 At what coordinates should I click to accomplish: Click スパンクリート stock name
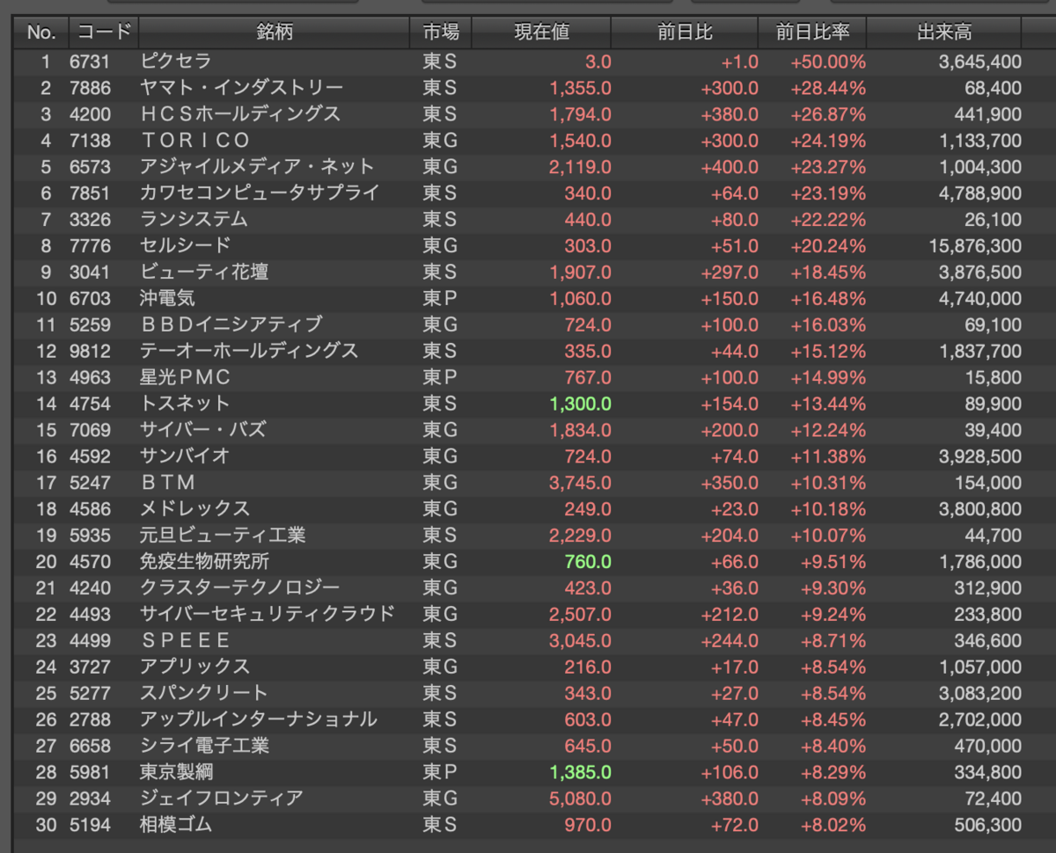coord(203,693)
